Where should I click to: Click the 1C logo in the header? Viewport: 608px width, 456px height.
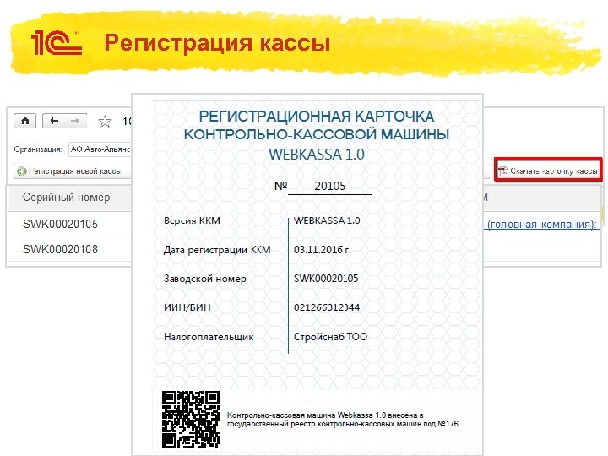point(57,42)
